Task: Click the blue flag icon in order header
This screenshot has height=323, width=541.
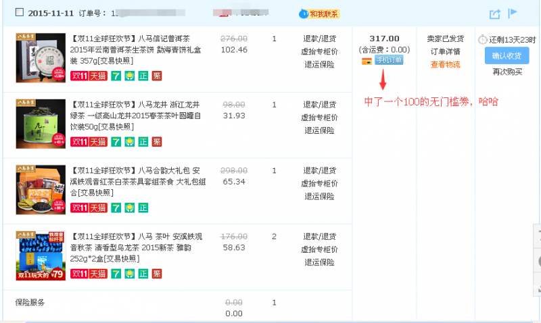Action: click(513, 13)
